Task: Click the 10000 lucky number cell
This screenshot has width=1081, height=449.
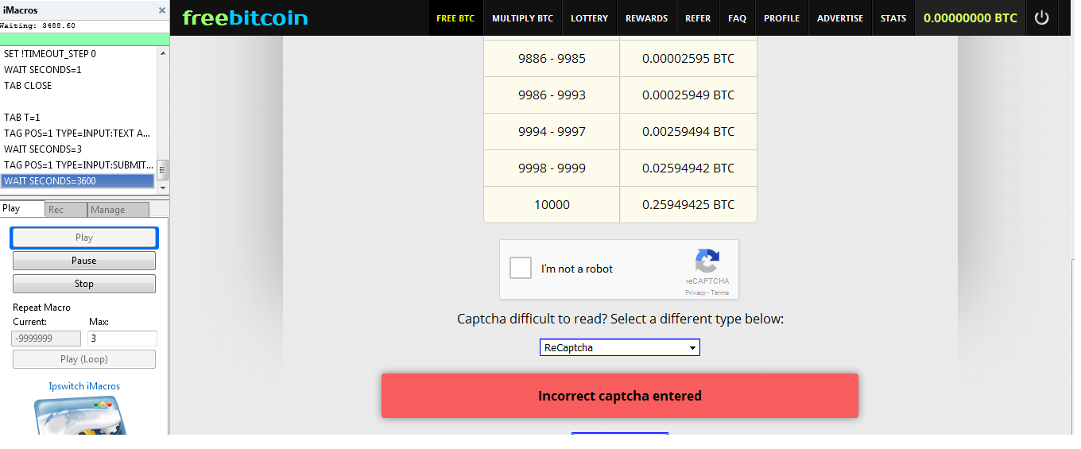Action: click(x=552, y=204)
